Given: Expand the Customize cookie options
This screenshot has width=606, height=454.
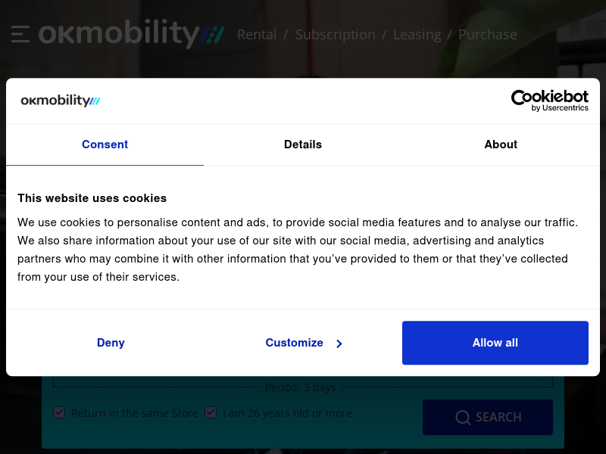Looking at the screenshot, I should point(303,343).
